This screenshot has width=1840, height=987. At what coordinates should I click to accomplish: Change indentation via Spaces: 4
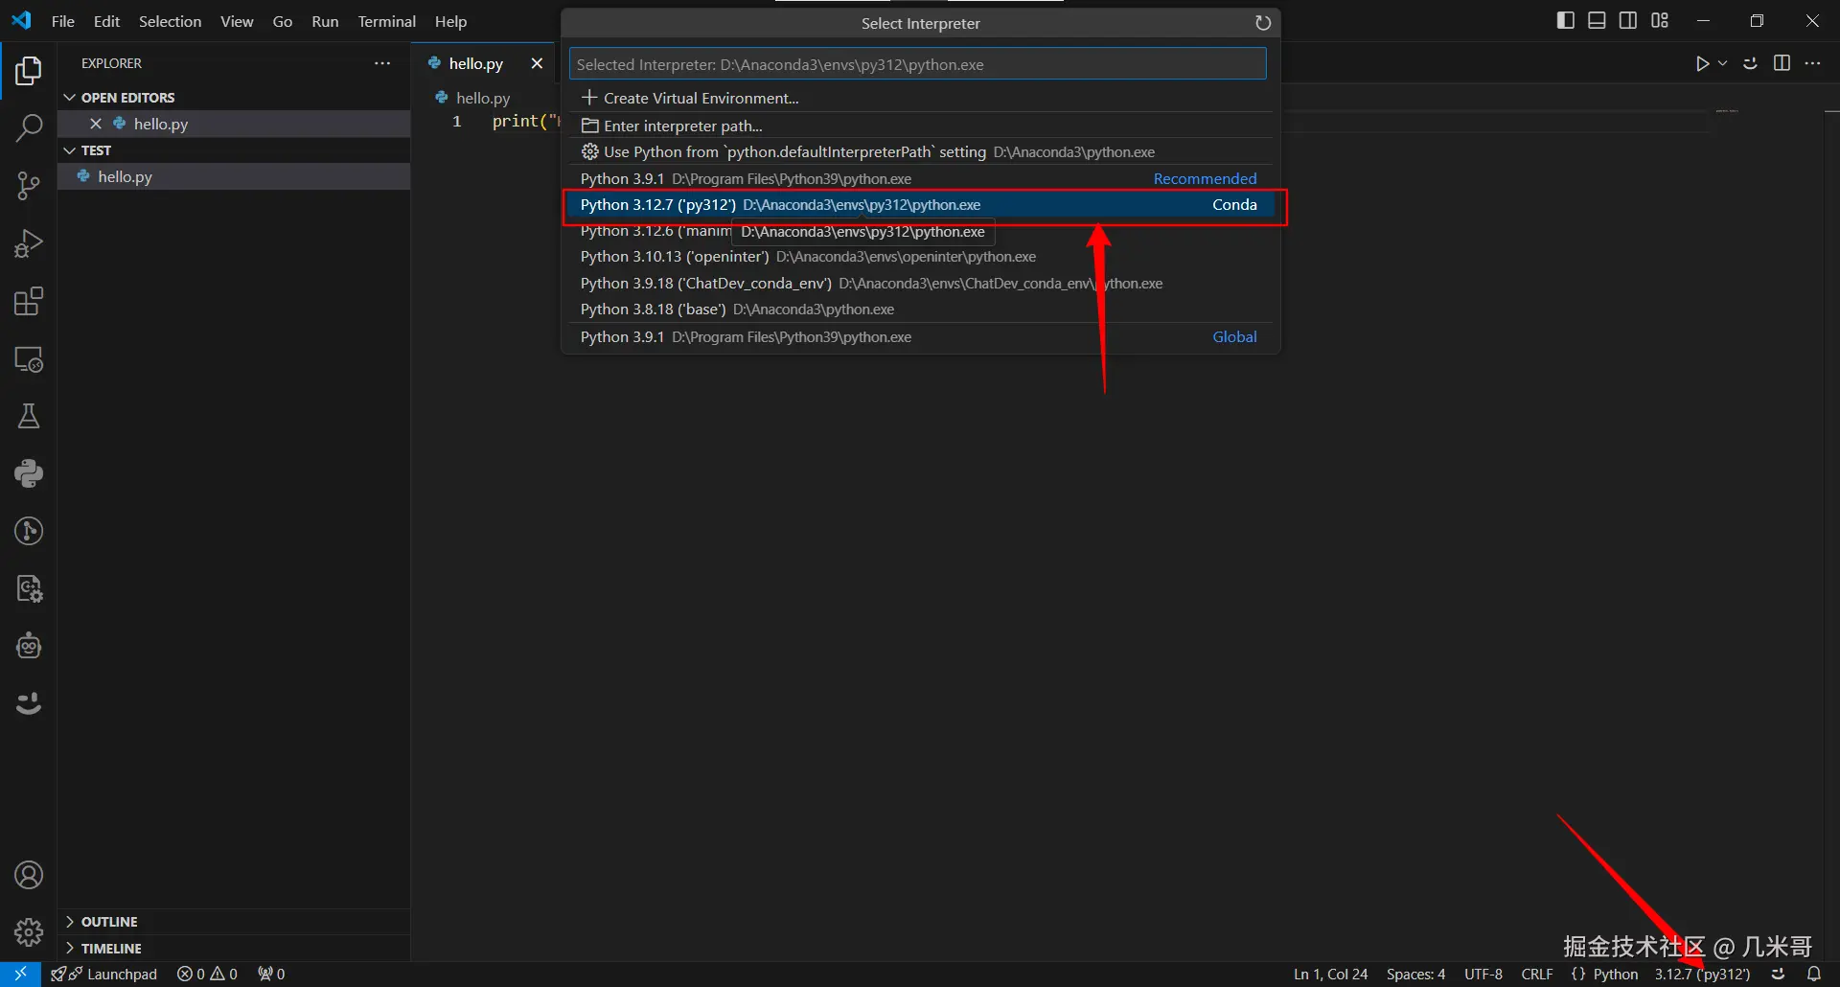coord(1415,974)
